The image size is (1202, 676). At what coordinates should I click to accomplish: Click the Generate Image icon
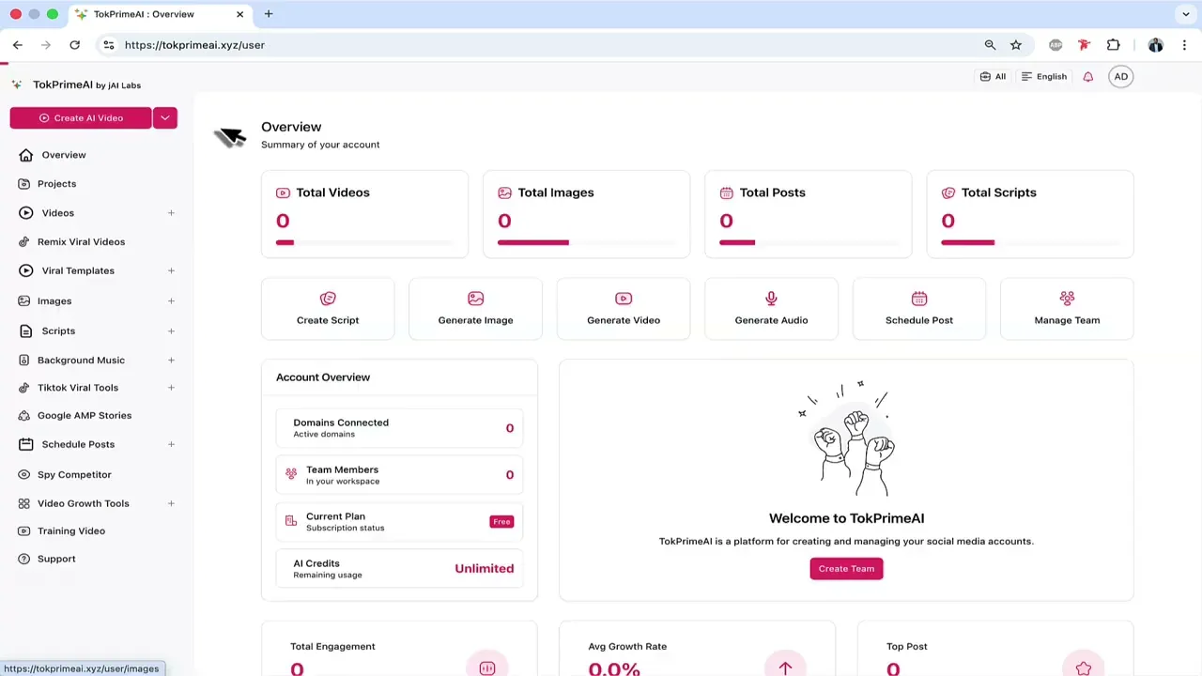click(x=475, y=299)
